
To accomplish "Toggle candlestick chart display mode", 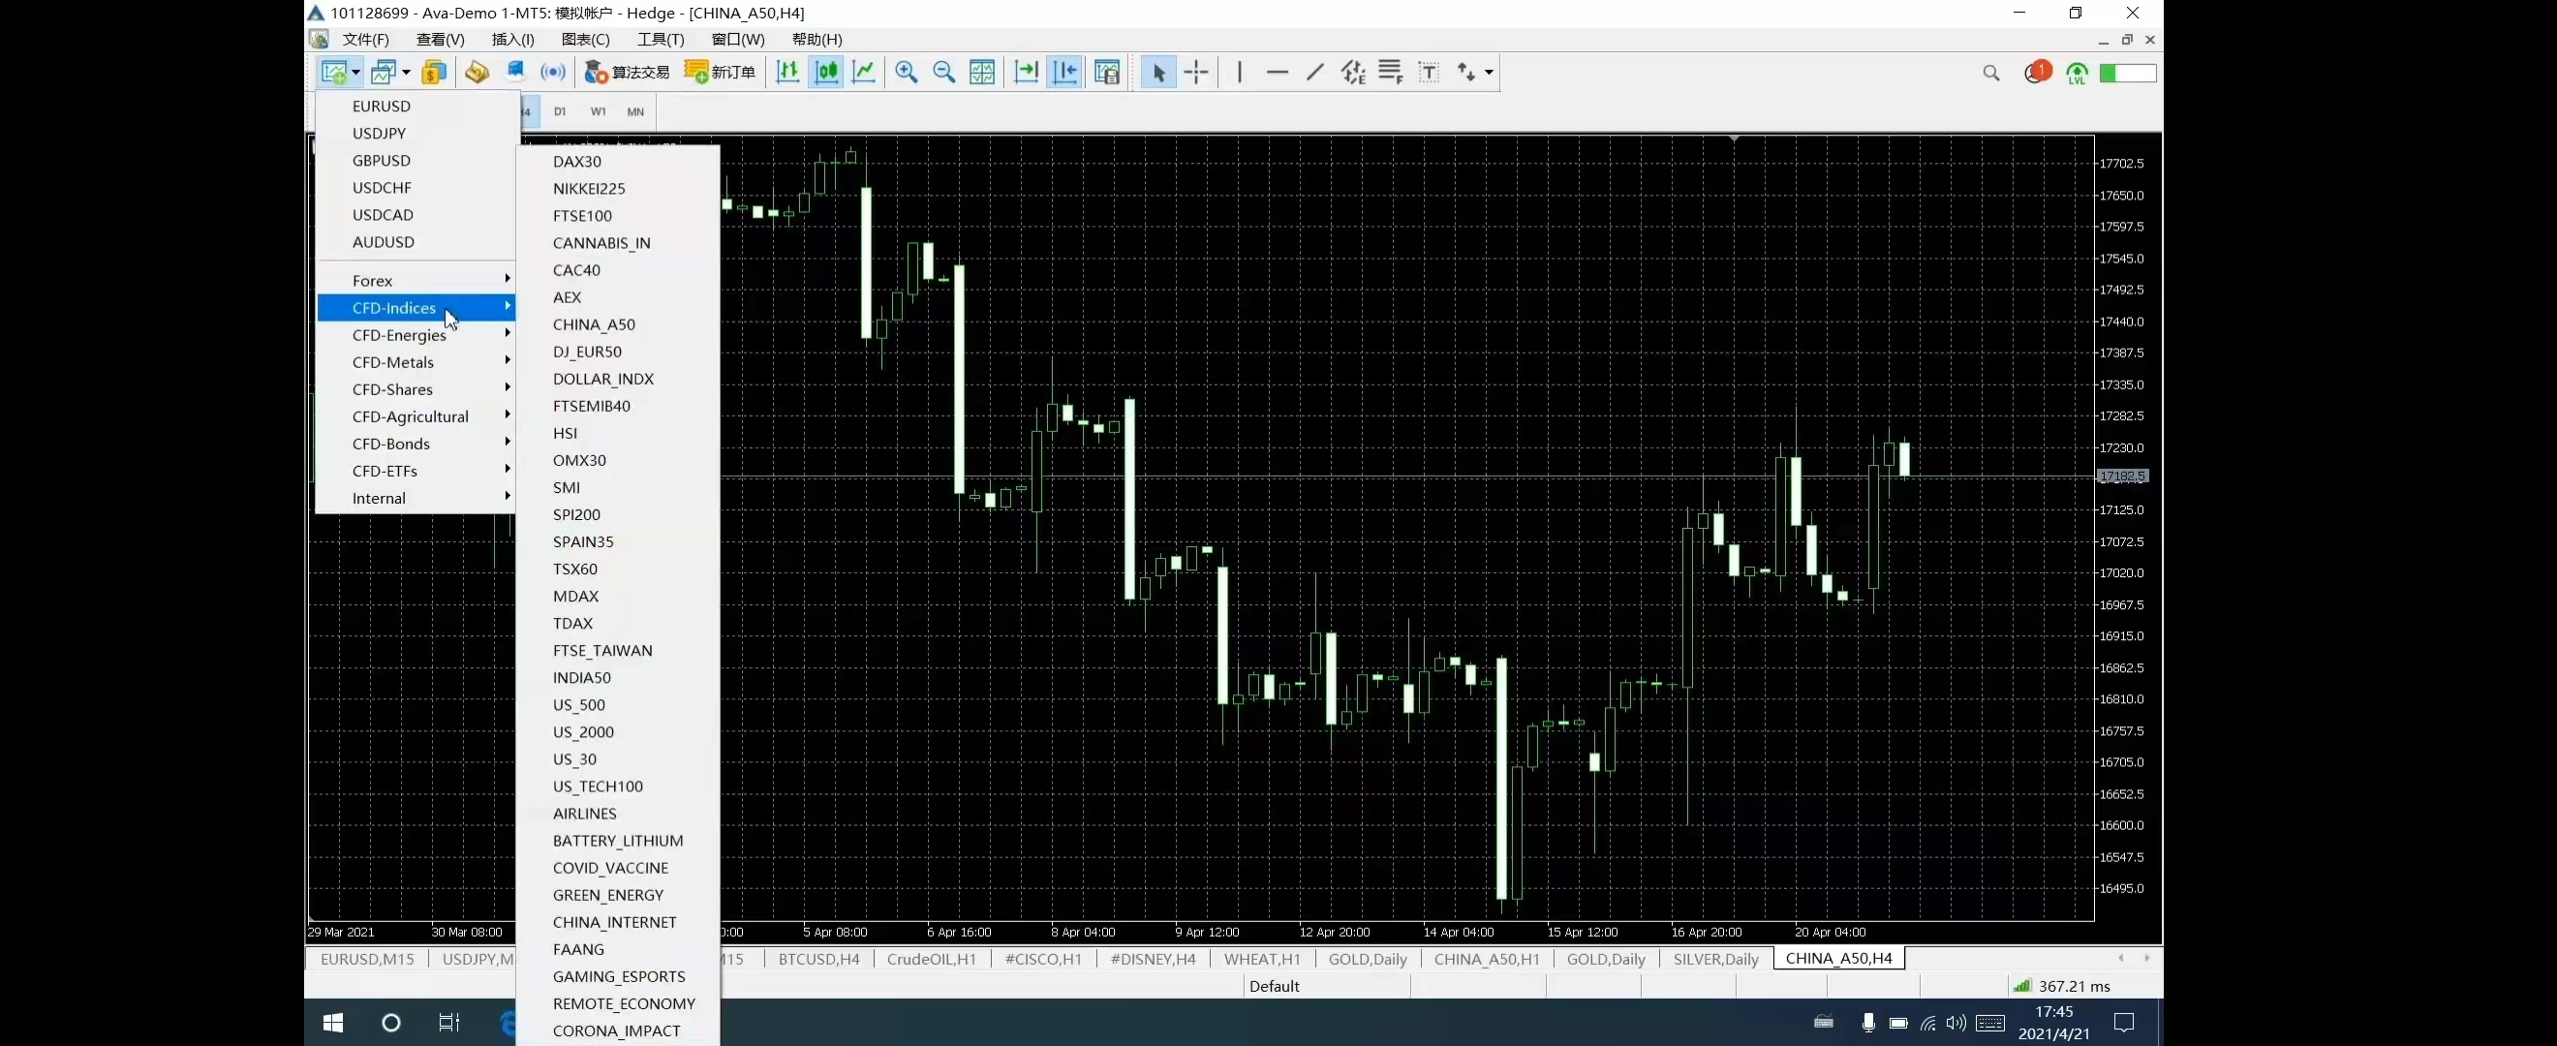I will point(826,73).
